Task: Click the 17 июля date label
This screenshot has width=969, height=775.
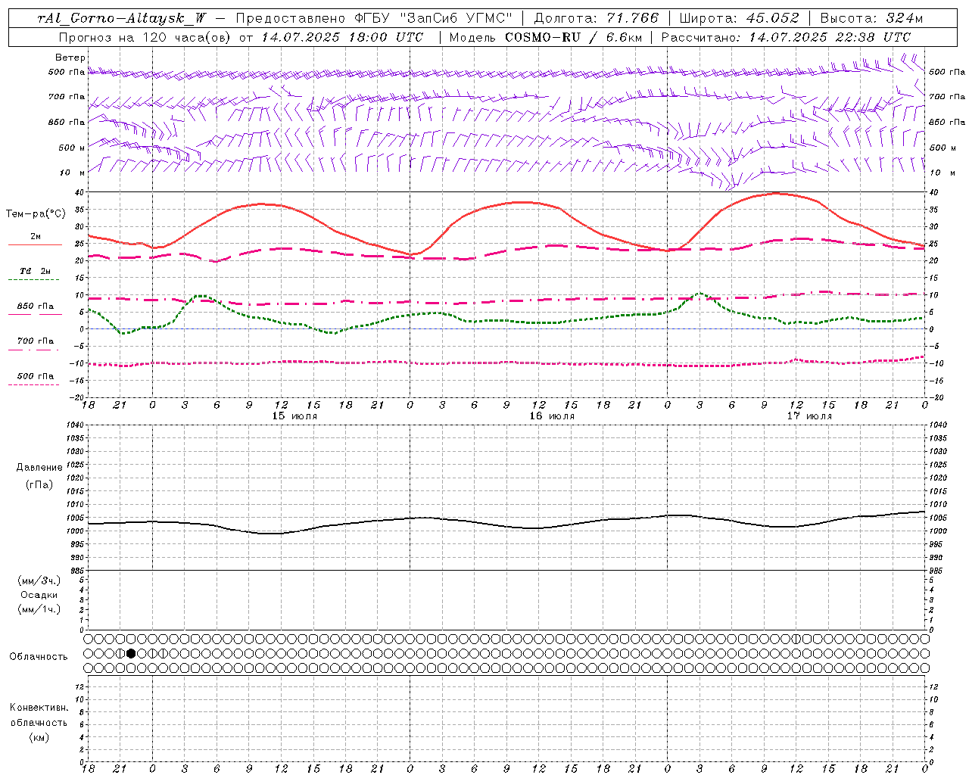Action: pyautogui.click(x=809, y=416)
